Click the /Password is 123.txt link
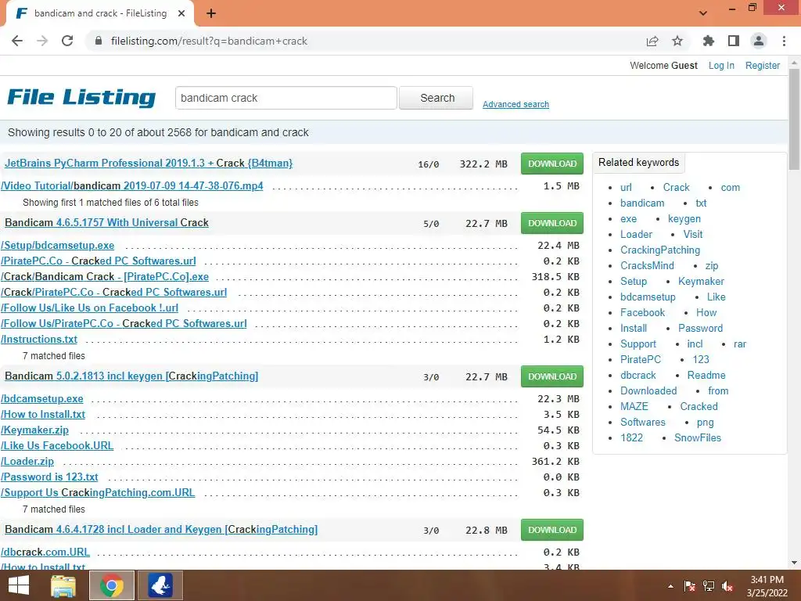This screenshot has width=801, height=601. [49, 477]
